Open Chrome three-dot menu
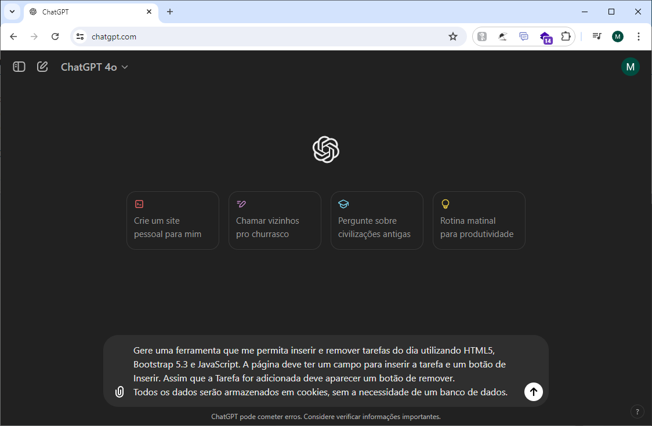The width and height of the screenshot is (652, 426). pos(638,37)
